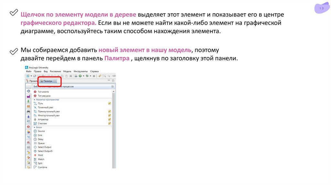Select the Analysis chart palette icon
Viewport: 331px width, 185px height.
tap(28, 142)
